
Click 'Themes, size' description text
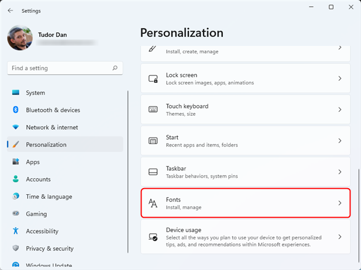[x=180, y=114]
